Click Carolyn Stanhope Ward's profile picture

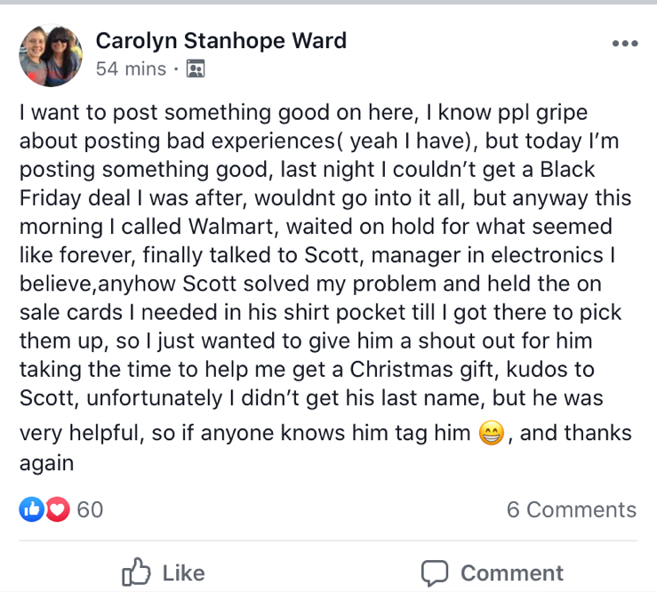click(51, 54)
